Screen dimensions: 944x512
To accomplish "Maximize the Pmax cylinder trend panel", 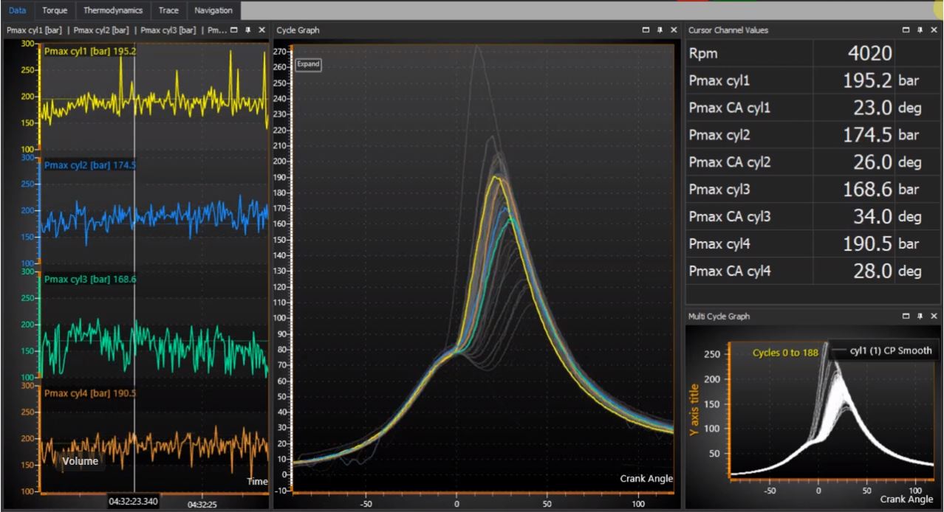I will point(234,30).
